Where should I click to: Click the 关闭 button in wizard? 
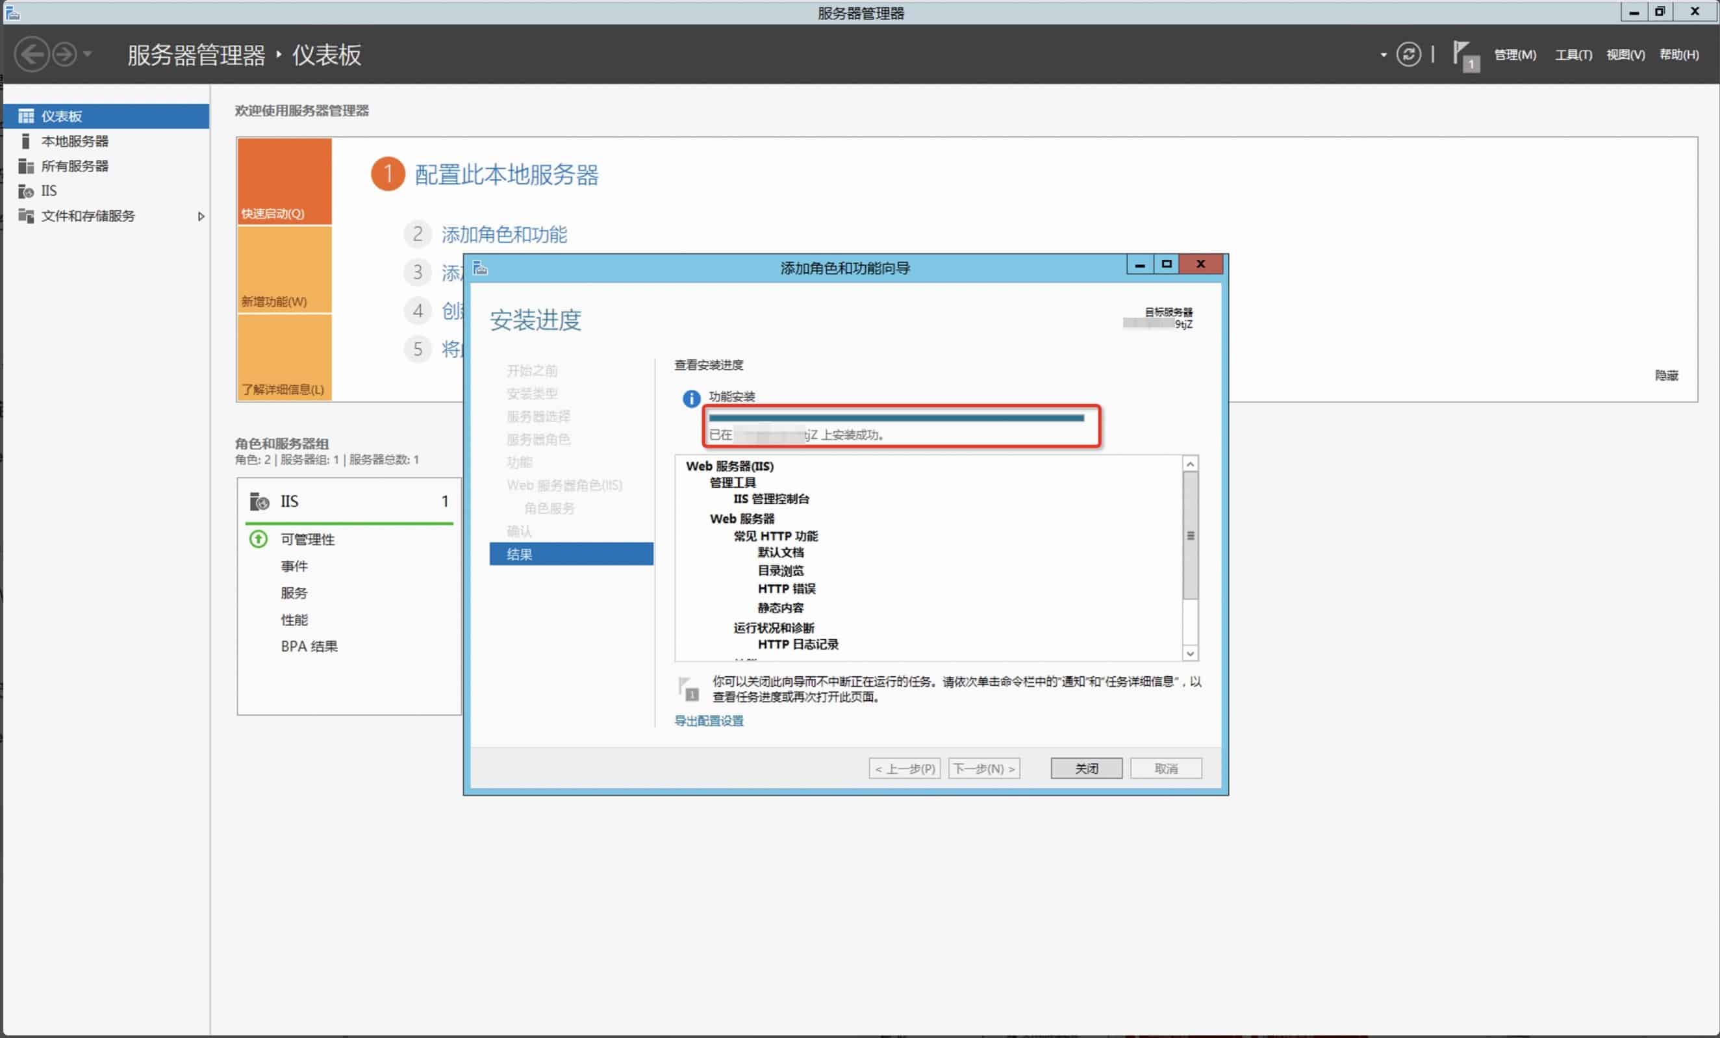coord(1085,768)
